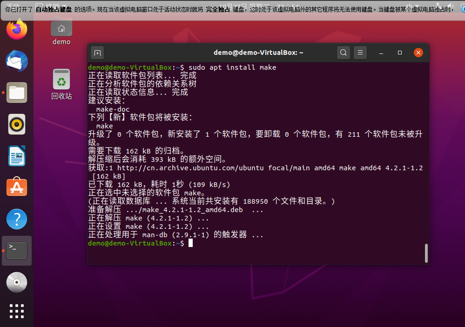Click the '需要下载 162 kB' line
Viewport: 465px width, 327px height.
pos(136,151)
